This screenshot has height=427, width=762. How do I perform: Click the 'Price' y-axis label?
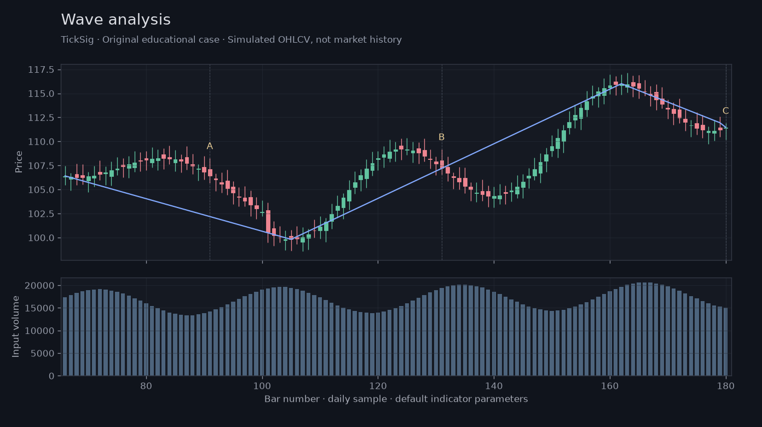point(19,162)
